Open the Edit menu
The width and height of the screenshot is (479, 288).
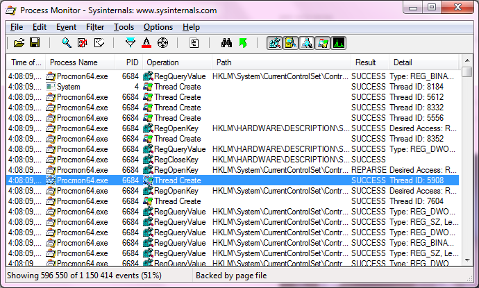click(x=40, y=27)
